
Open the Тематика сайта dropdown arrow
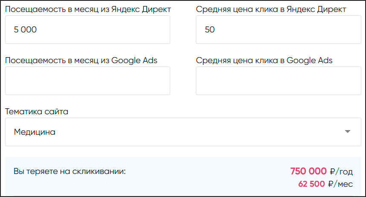click(x=347, y=132)
